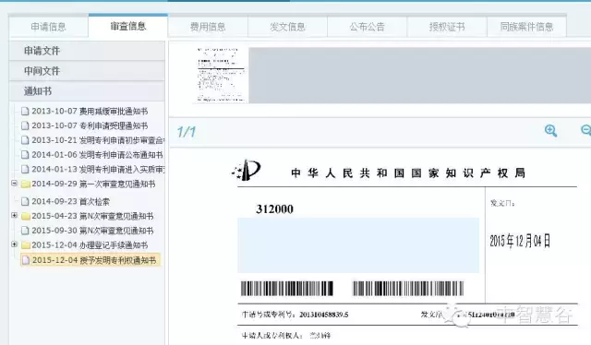Click the document icon of 首次检索

click(x=25, y=201)
